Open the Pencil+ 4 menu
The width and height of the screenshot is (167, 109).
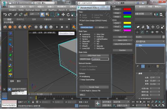point(63,10)
